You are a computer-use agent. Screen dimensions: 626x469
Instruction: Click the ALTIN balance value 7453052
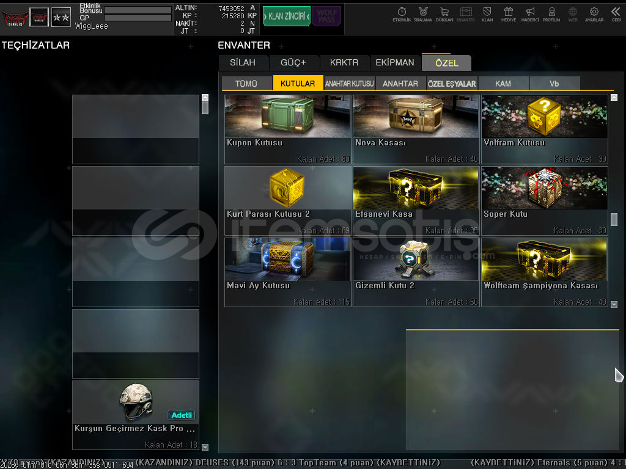231,9
